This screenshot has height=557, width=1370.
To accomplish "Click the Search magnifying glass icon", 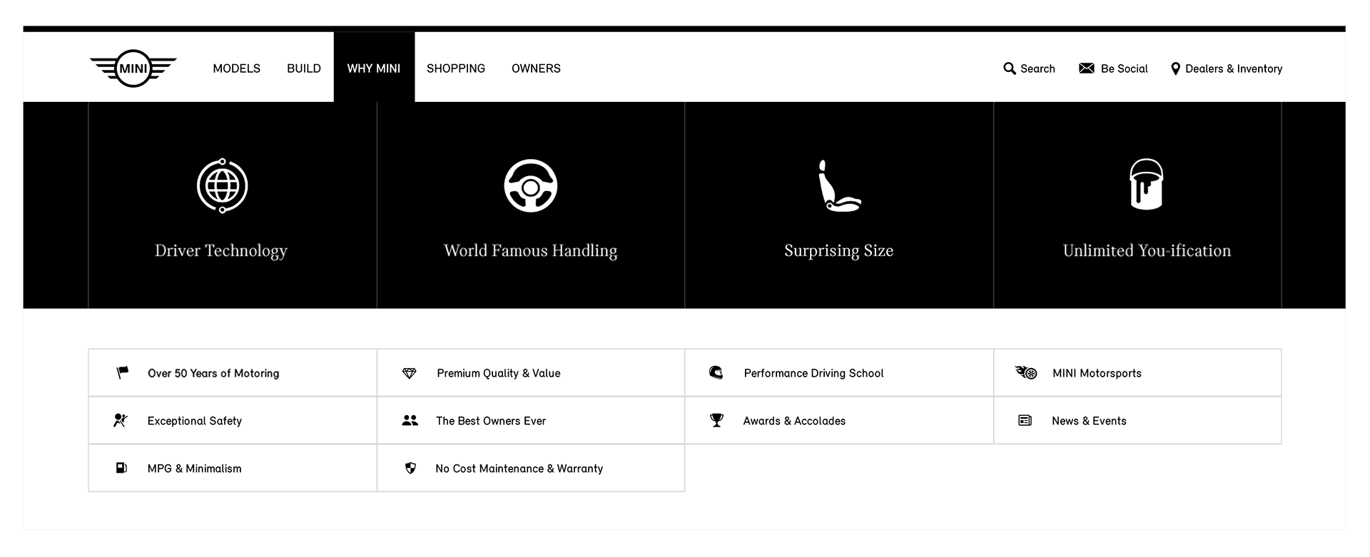I will [x=1009, y=68].
